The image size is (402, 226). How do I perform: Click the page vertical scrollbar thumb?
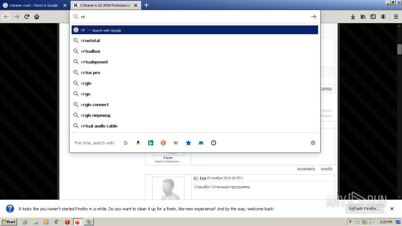399,49
